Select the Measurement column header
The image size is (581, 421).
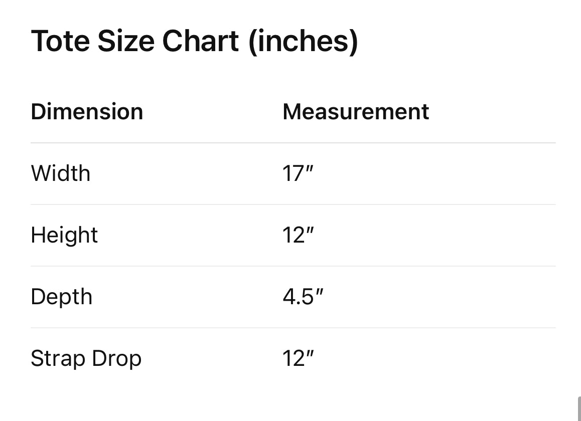356,111
